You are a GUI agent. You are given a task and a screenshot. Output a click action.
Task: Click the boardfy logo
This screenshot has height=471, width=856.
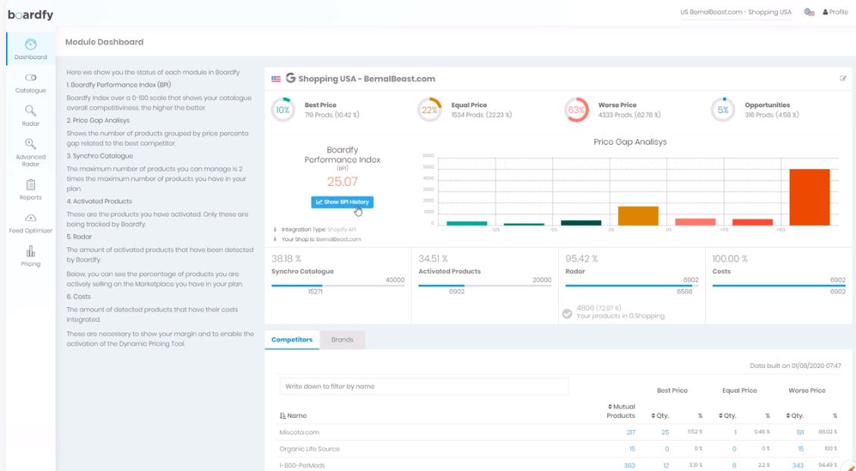point(30,14)
